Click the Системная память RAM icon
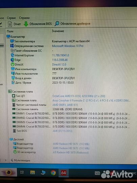This screenshot has height=183, width=137. pyautogui.click(x=14, y=109)
